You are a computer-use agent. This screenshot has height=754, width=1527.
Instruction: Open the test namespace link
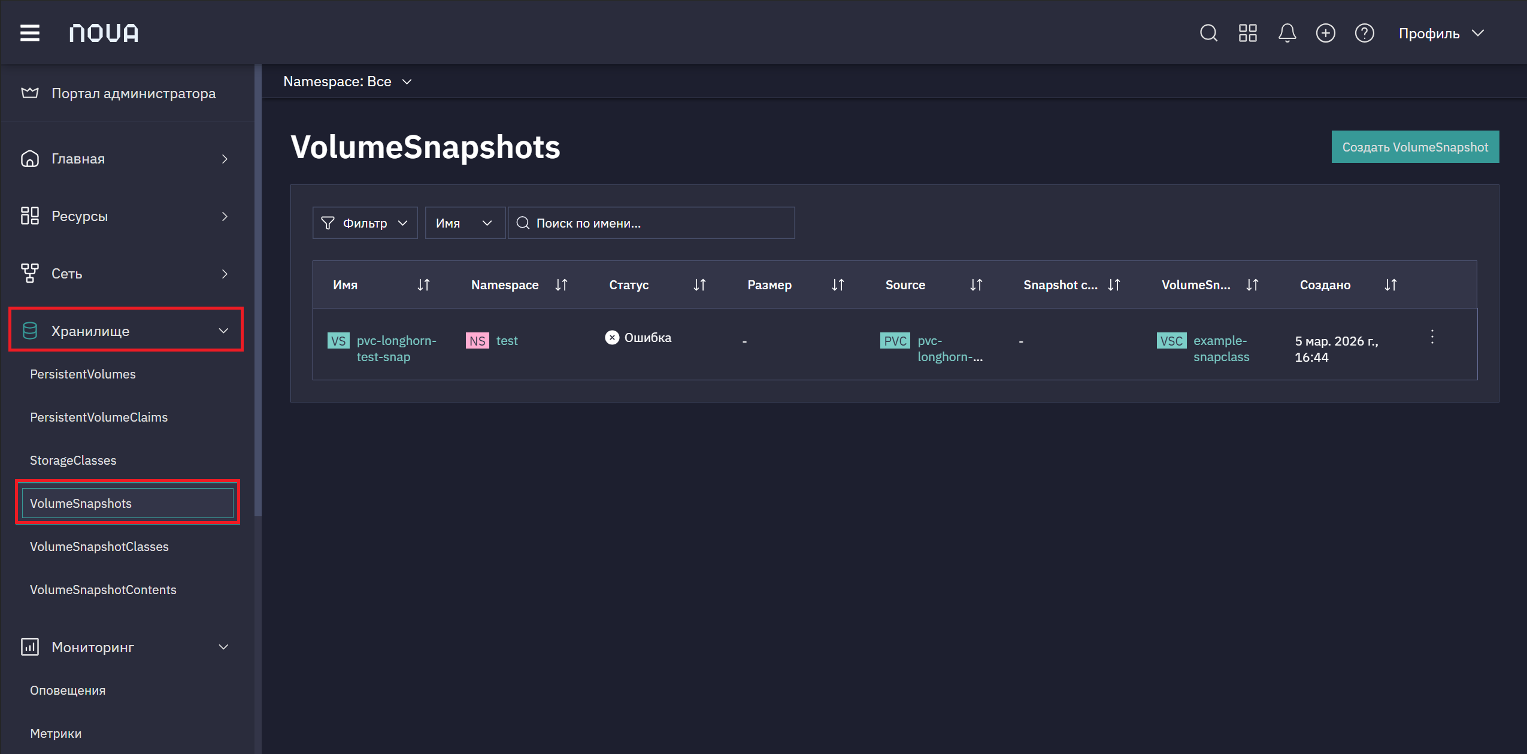point(507,341)
